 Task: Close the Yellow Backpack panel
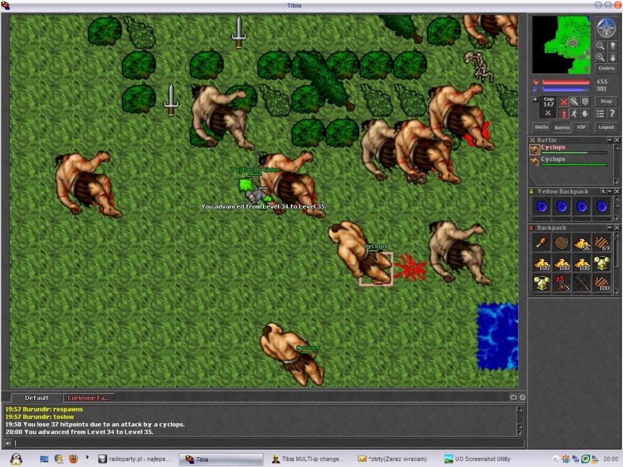617,192
